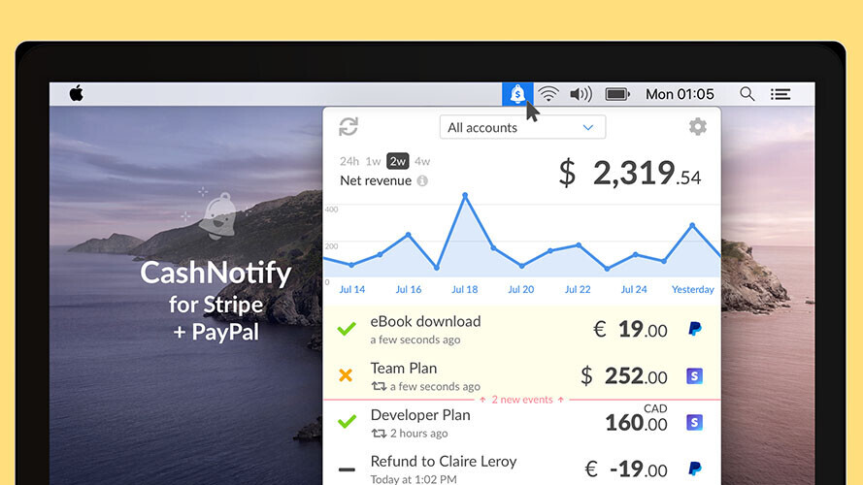Open Notification Center list icon
This screenshot has width=863, height=485.
pyautogui.click(x=780, y=94)
